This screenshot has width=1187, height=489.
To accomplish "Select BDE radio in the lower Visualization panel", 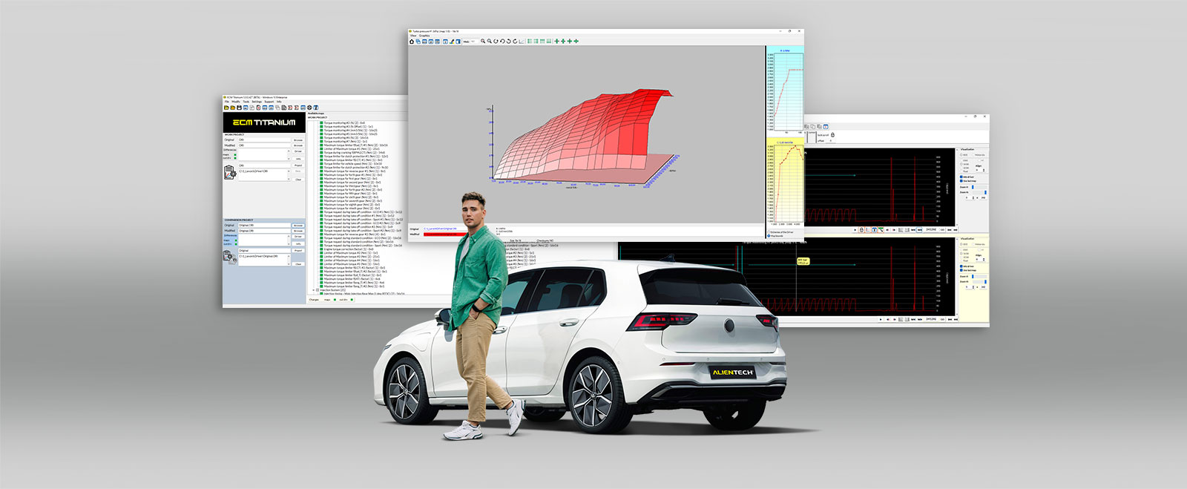I will click(x=962, y=244).
